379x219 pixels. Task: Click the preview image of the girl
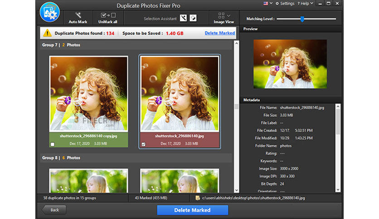pyautogui.click(x=290, y=64)
